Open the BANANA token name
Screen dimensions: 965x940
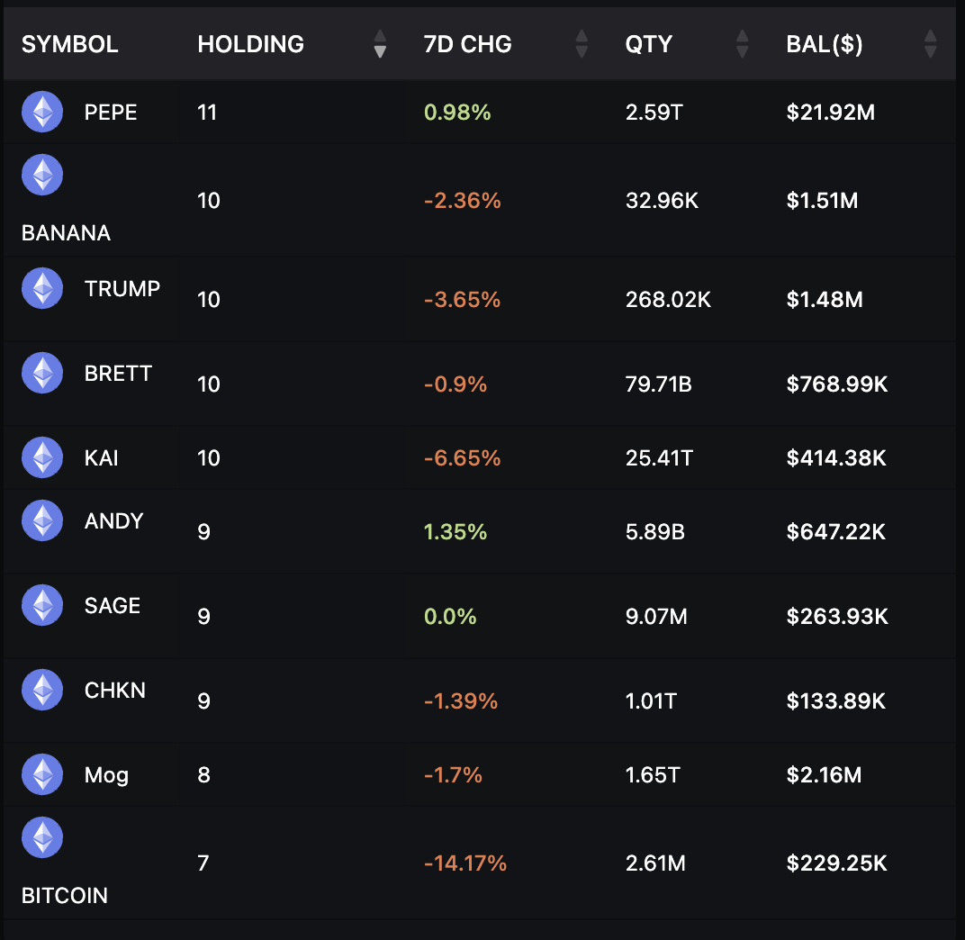[x=67, y=233]
